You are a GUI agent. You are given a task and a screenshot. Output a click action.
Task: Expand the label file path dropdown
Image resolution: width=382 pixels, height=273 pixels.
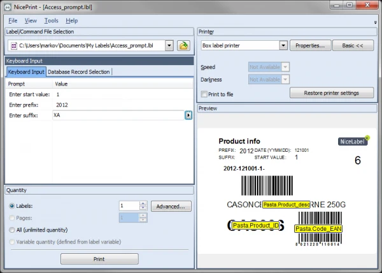(x=169, y=46)
